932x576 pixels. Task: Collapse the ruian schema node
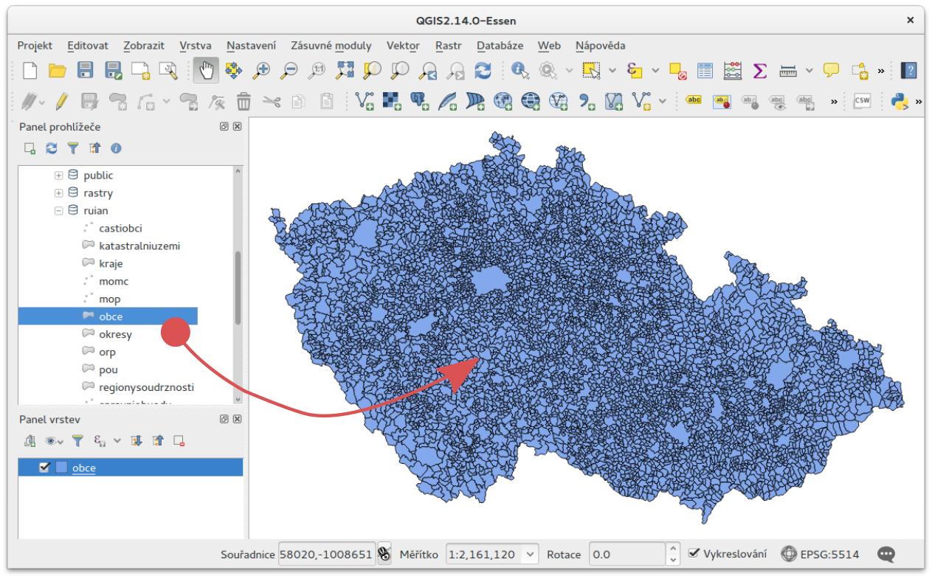coord(58,211)
